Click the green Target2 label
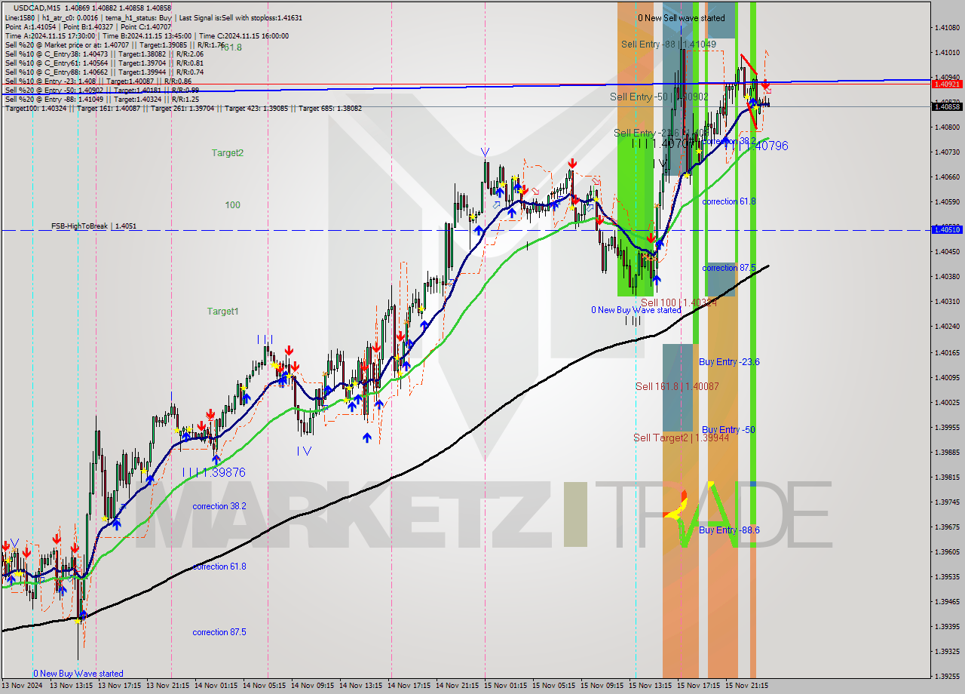965x694 pixels. (228, 152)
